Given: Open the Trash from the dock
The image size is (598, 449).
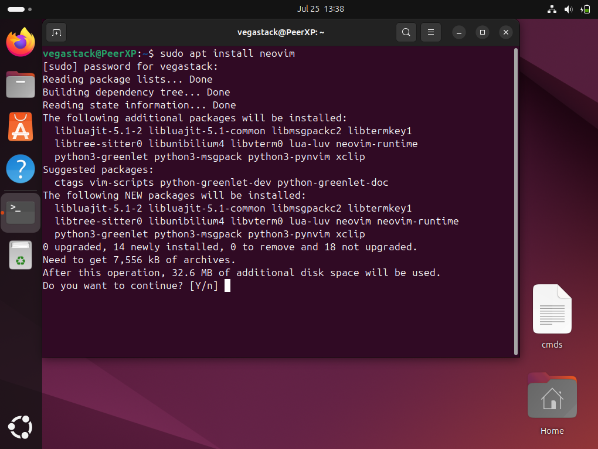Looking at the screenshot, I should [21, 255].
